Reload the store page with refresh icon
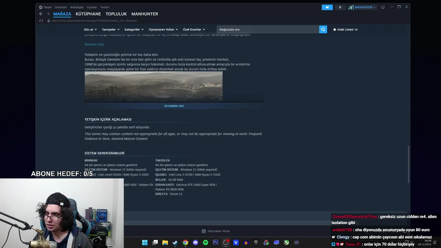441x248 pixels. [41, 21]
